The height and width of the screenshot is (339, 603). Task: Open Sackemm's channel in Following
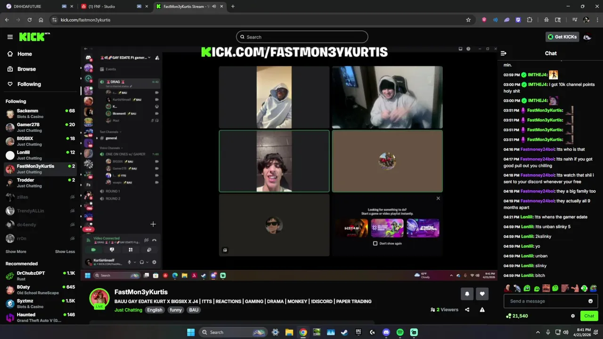[x=40, y=113]
